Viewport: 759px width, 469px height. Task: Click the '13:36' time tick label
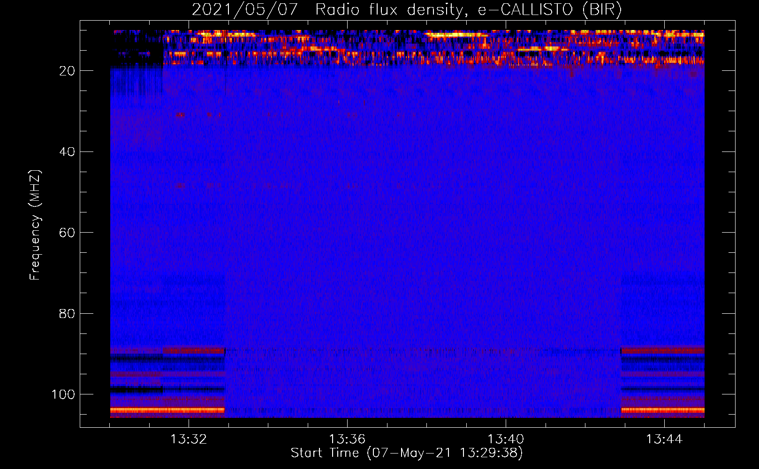347,439
